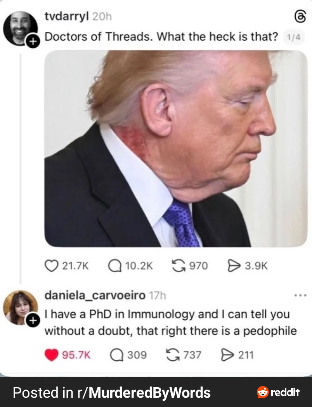The height and width of the screenshot is (407, 312).
Task: Click daniela_carvoeiro's profile avatar
Action: [21, 308]
